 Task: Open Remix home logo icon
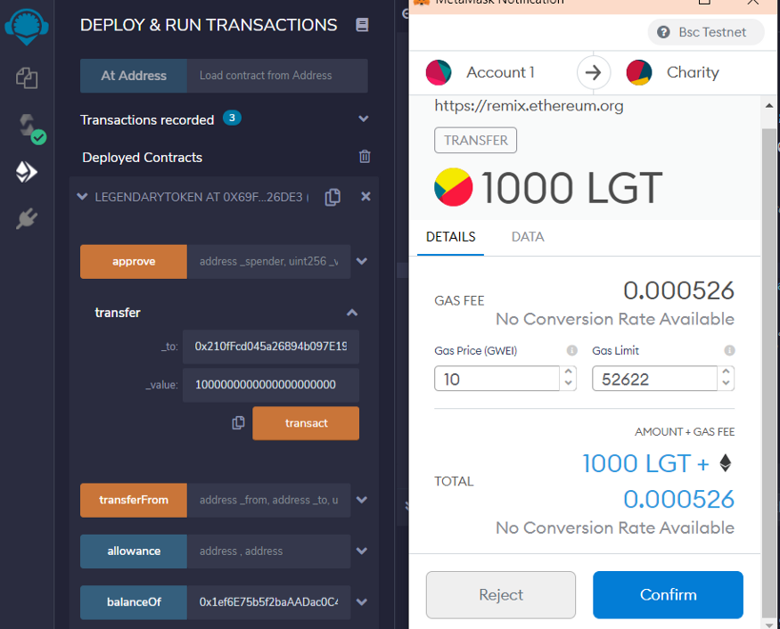click(x=27, y=27)
